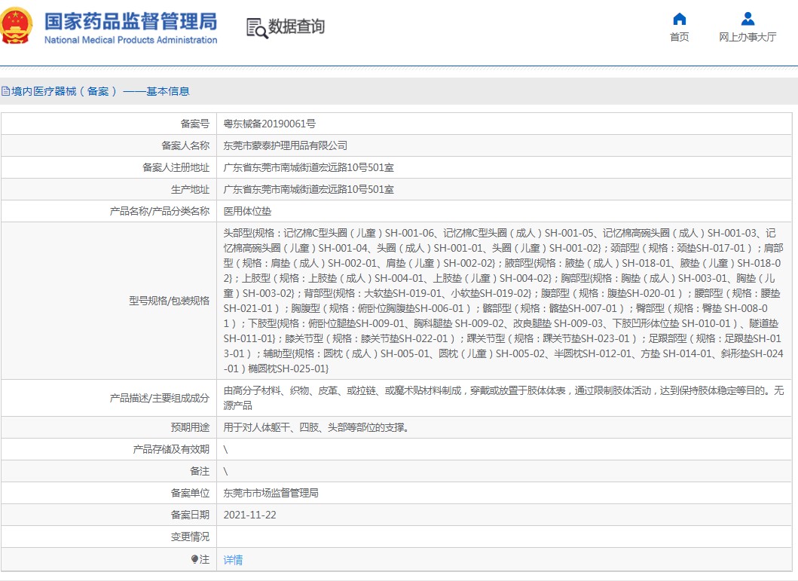Click the address value in 备案人注册地址 row

308,167
